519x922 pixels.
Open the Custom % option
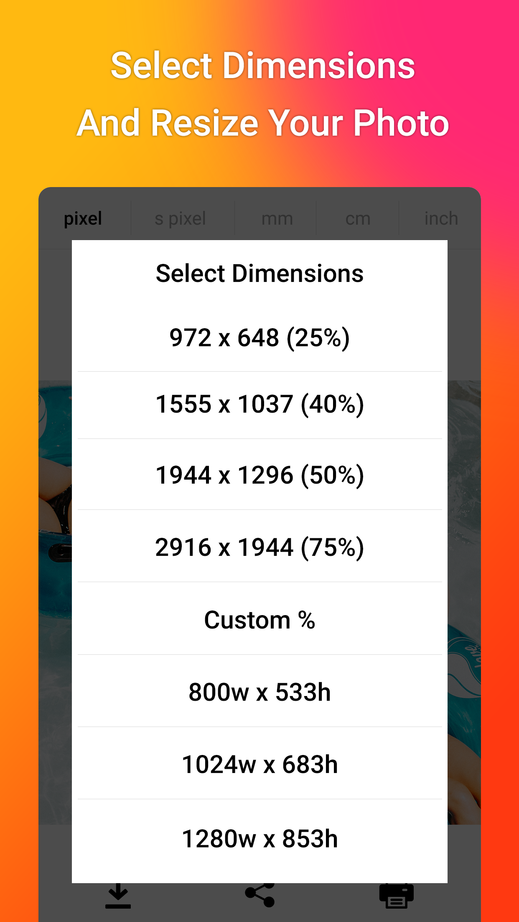tap(259, 620)
